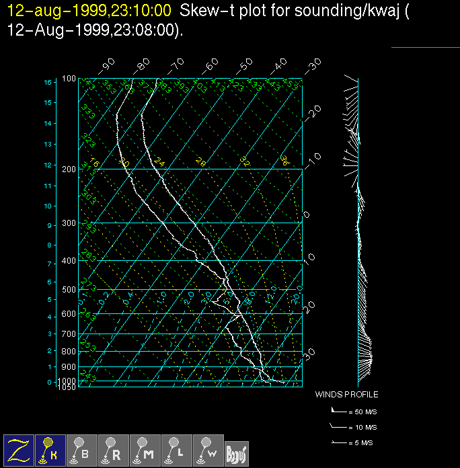Click the 'WINDS PROFILE' label
Viewport: 460px width, 468px height.
click(x=346, y=395)
